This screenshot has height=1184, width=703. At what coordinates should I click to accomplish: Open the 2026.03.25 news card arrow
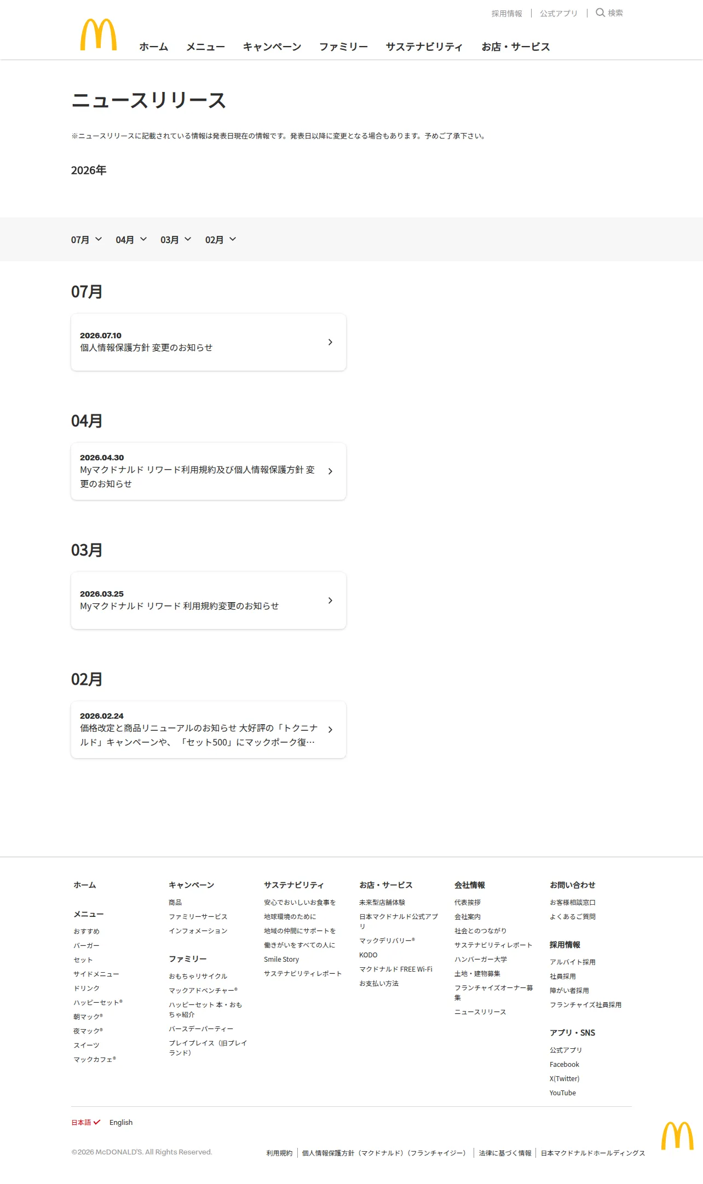pos(330,600)
